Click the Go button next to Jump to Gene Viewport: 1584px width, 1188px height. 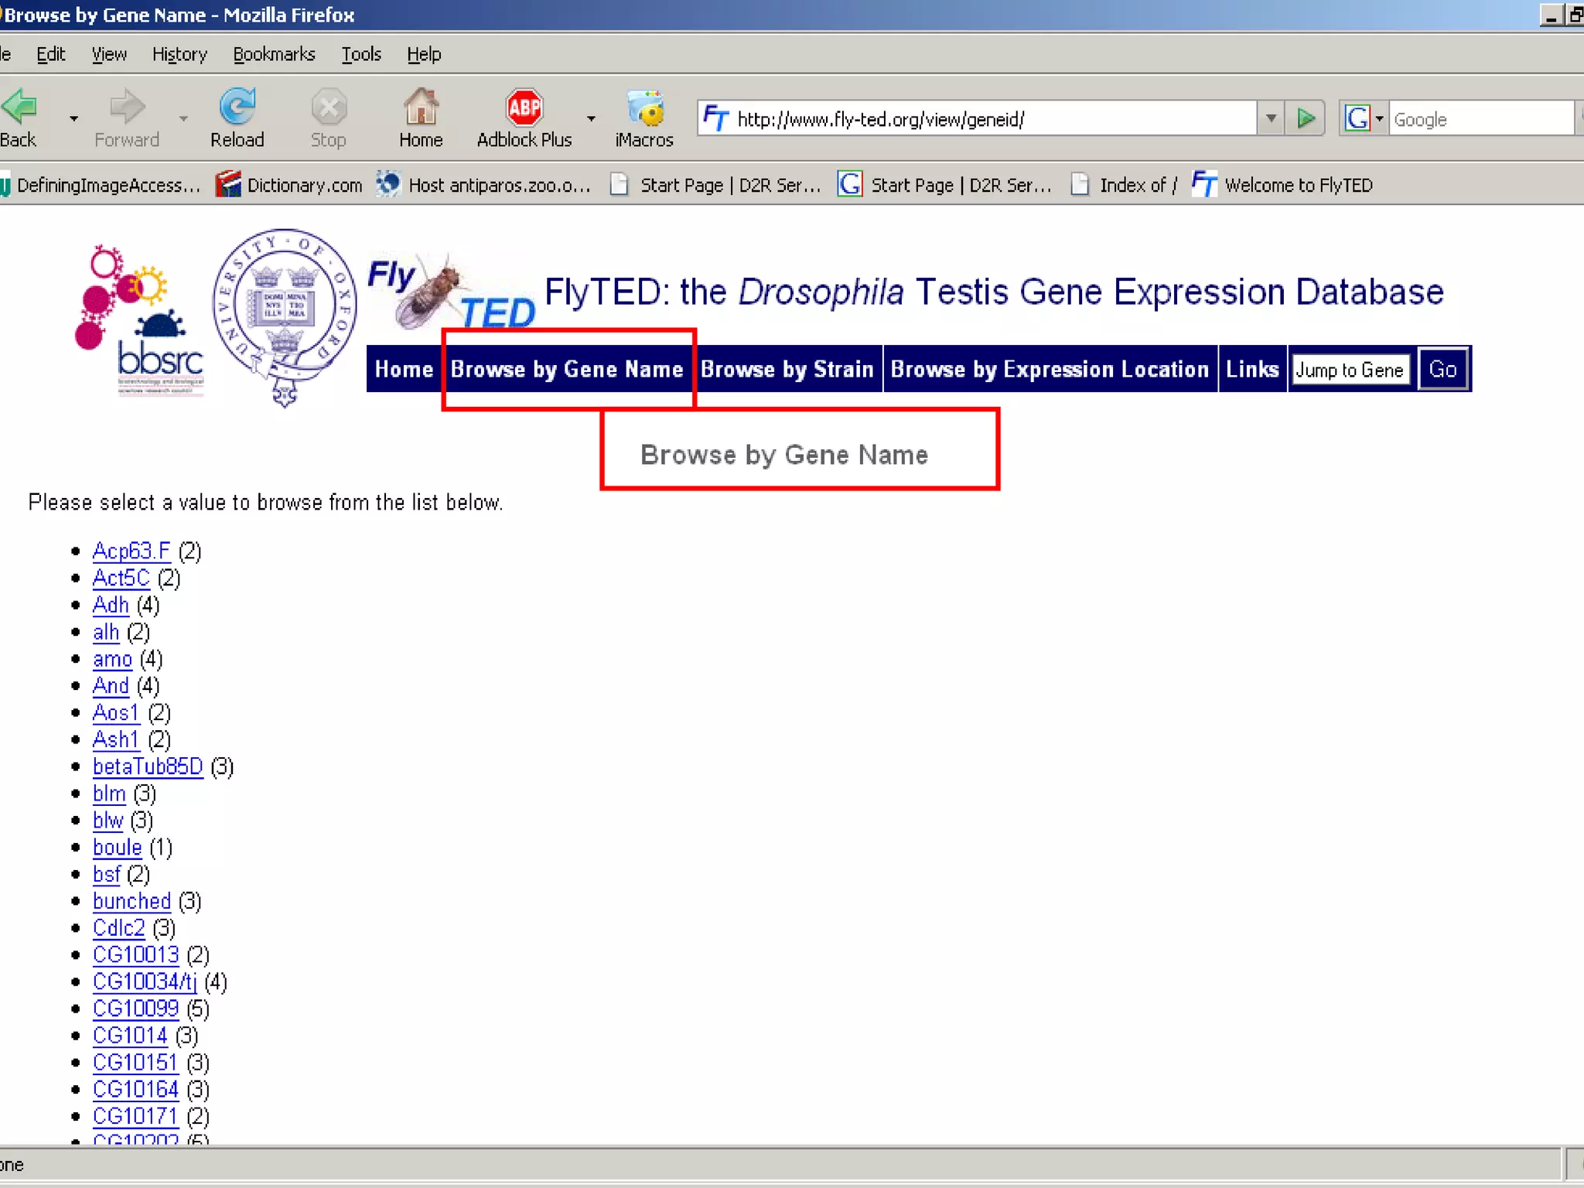pyautogui.click(x=1442, y=370)
